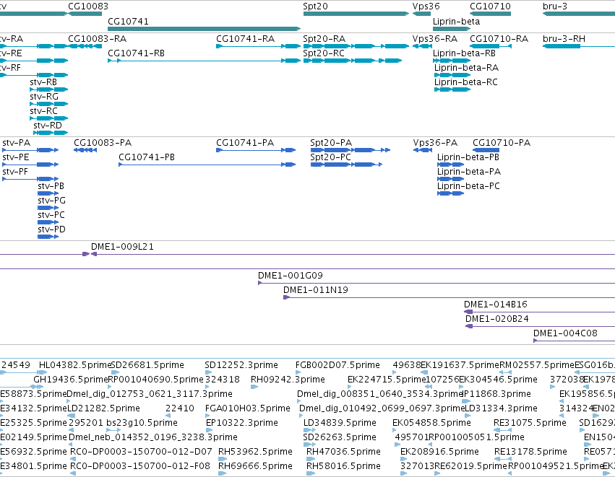Select CG10741-PA protein feature

tap(256, 150)
